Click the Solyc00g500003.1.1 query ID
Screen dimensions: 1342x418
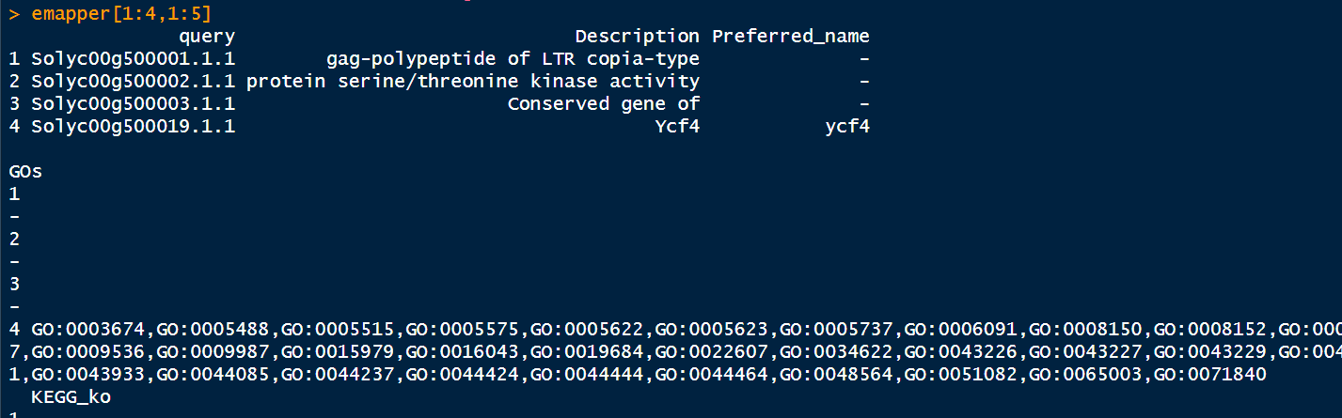click(x=133, y=104)
